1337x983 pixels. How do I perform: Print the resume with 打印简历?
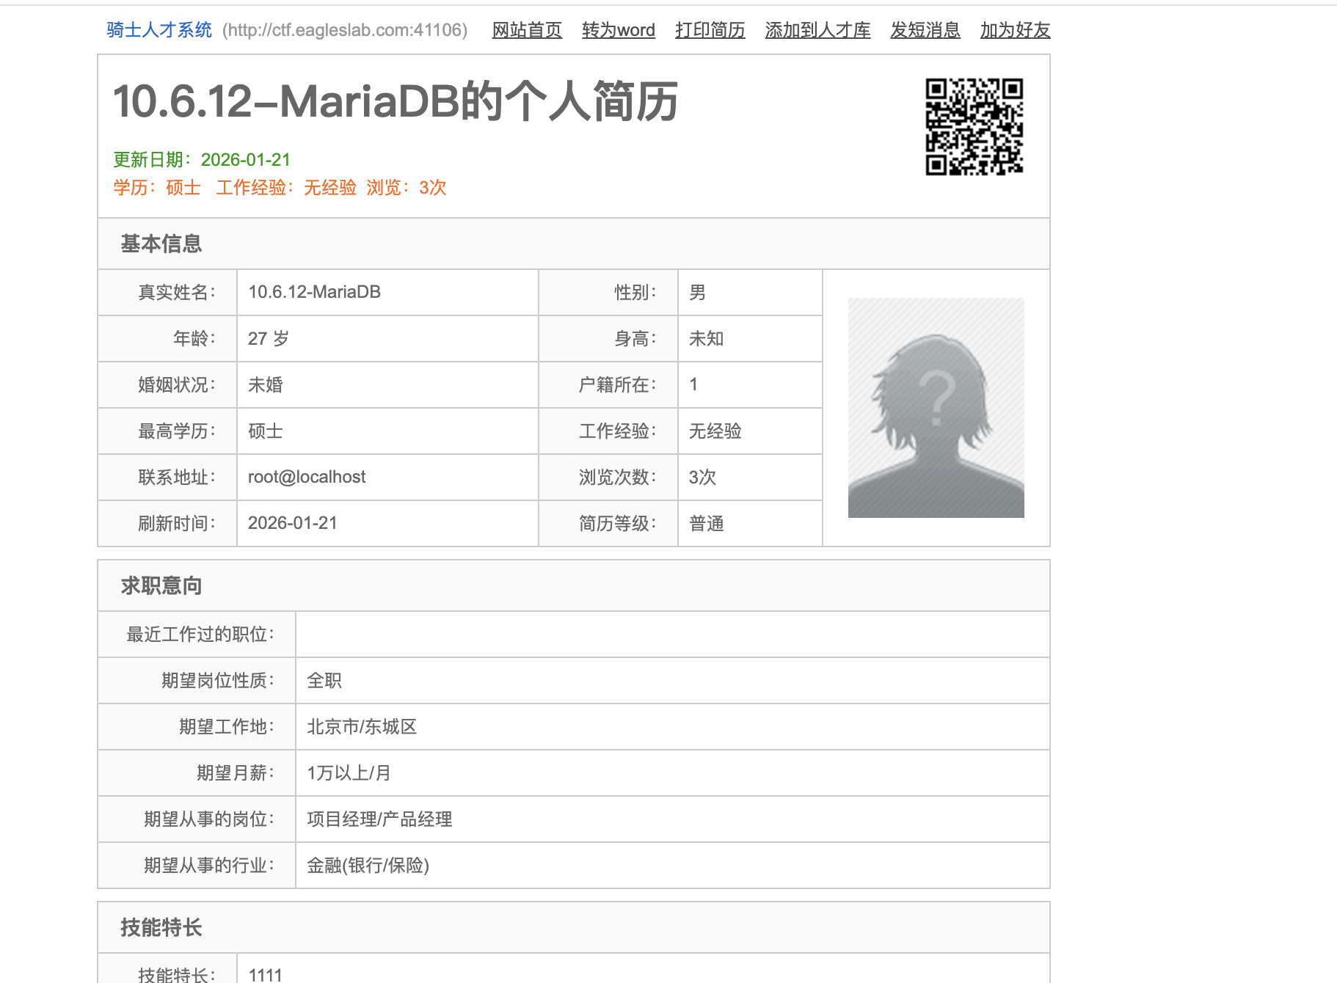(x=710, y=30)
